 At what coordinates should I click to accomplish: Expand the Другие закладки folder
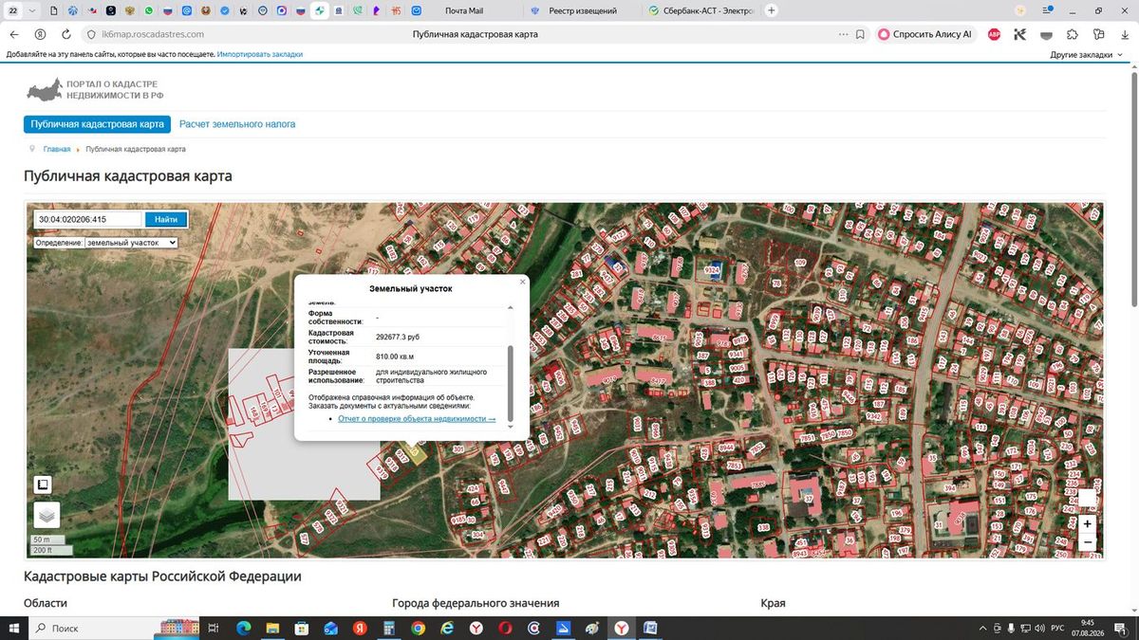pos(1085,55)
